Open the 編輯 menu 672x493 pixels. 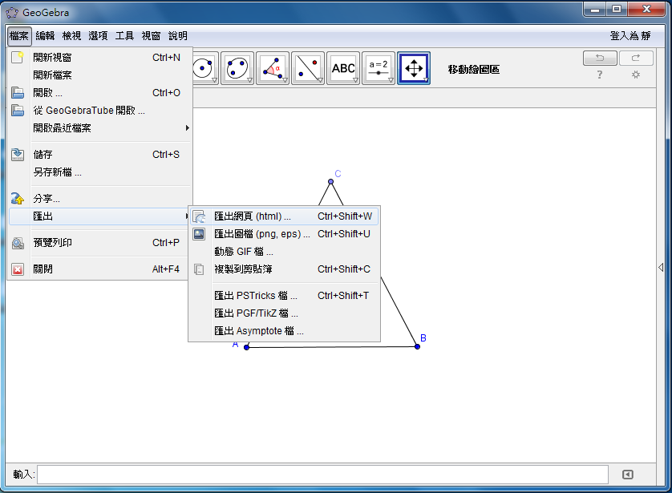(45, 36)
